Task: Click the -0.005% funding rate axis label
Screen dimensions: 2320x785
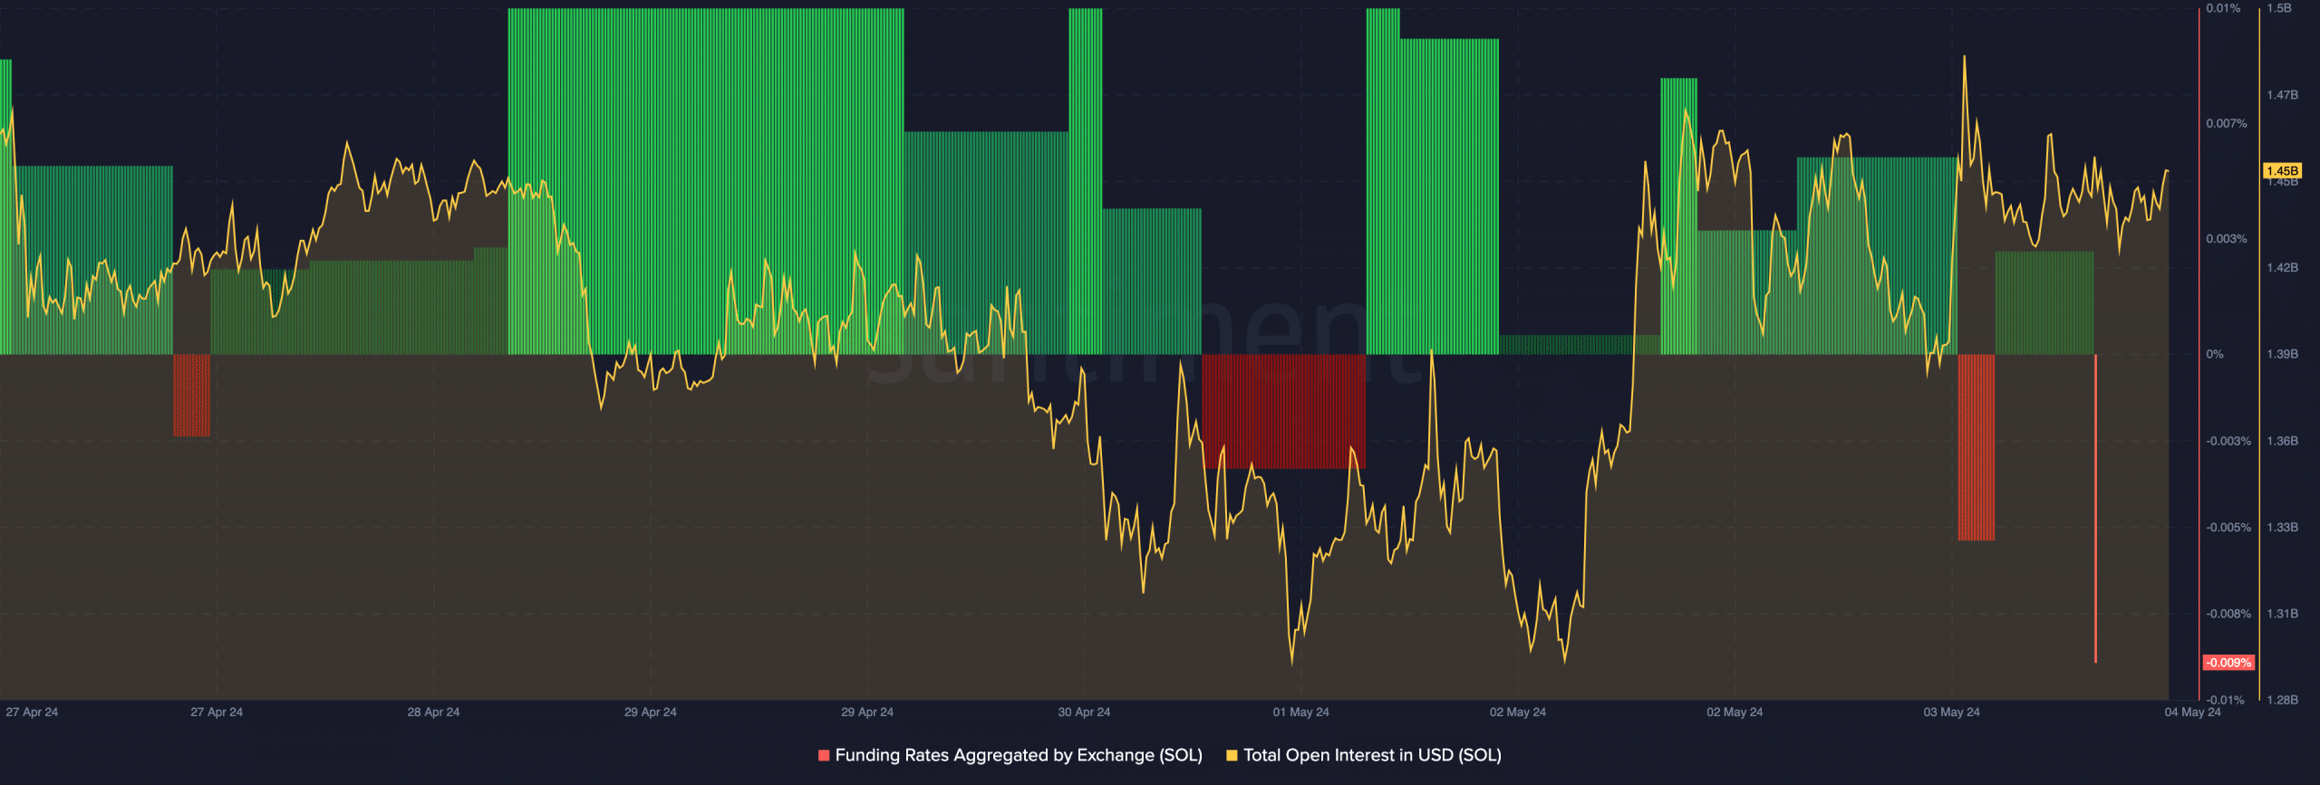Action: 2228,527
